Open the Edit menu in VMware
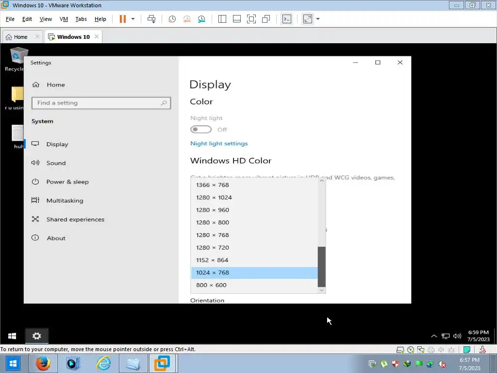 27,19
